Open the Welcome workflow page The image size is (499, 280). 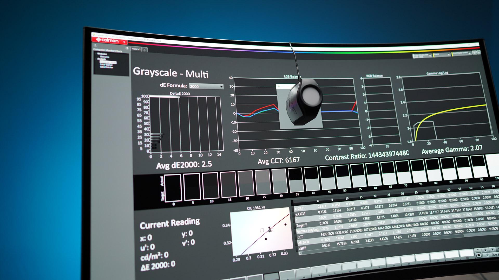point(104,57)
